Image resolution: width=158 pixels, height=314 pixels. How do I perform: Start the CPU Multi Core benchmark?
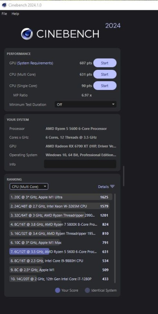coord(105,74)
